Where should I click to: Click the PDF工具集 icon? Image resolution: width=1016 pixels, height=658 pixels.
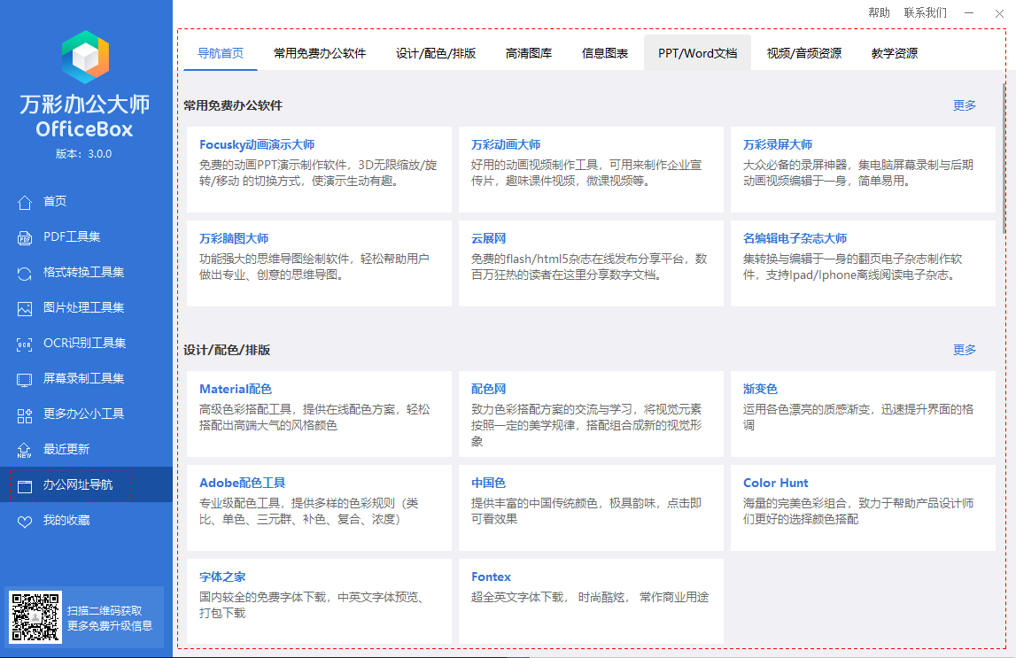pyautogui.click(x=25, y=237)
